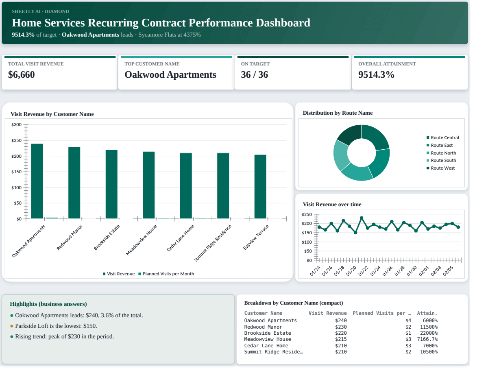Screen dimensions: 499x375
Task: Click the 11500% attainment value
Action: (429, 327)
